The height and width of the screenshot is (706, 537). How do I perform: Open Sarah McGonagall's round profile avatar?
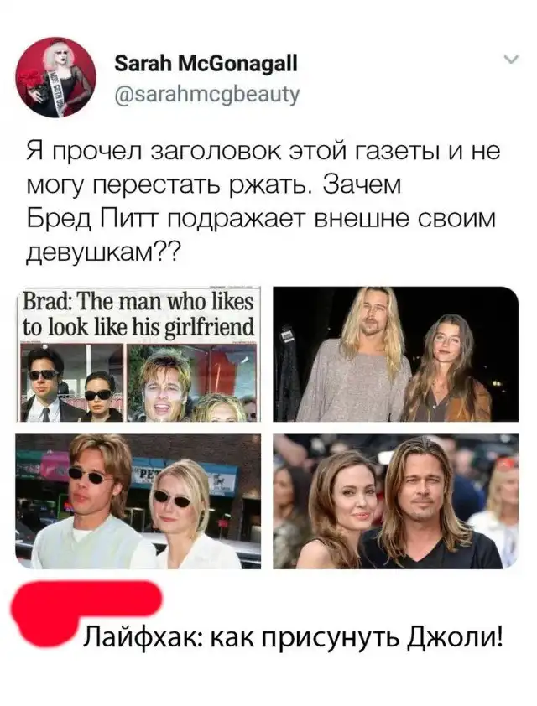pos(56,77)
